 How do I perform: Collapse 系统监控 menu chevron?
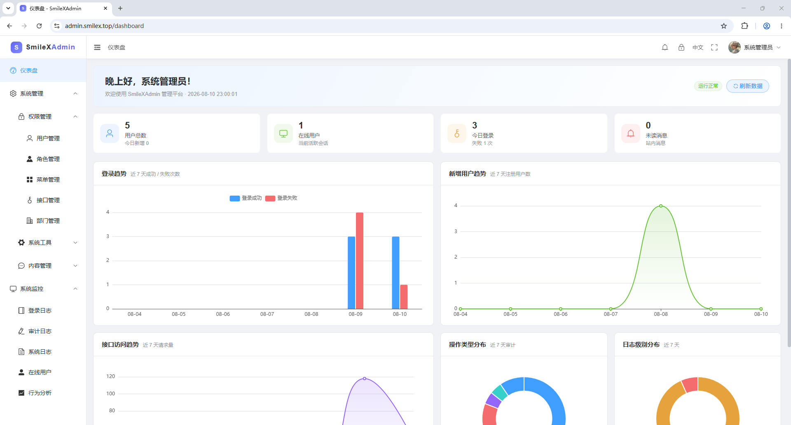75,289
